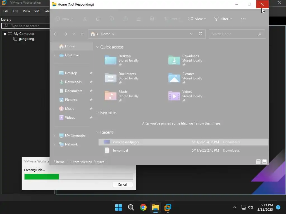
Task: Click the New button in Explorer toolbar
Action: (x=64, y=19)
